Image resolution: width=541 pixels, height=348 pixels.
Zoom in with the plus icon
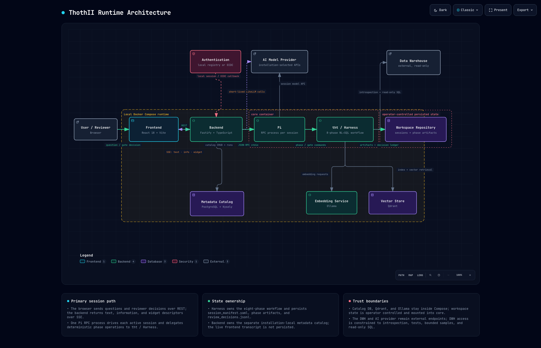click(470, 275)
